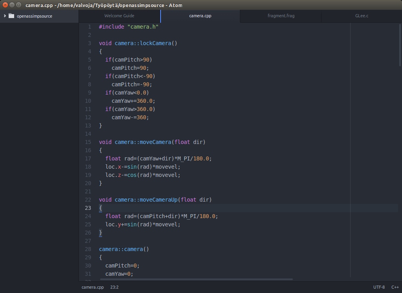Image resolution: width=402 pixels, height=293 pixels.
Task: Expand the openassimpsource project chevron
Action: (4, 16)
